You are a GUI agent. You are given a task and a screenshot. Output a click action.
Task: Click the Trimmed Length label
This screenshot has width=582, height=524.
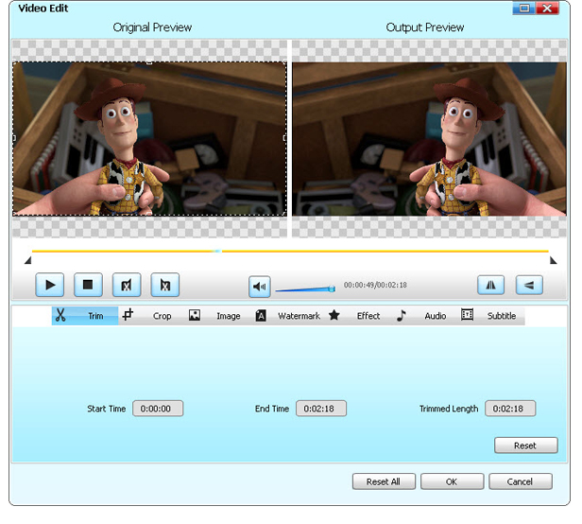click(x=449, y=409)
